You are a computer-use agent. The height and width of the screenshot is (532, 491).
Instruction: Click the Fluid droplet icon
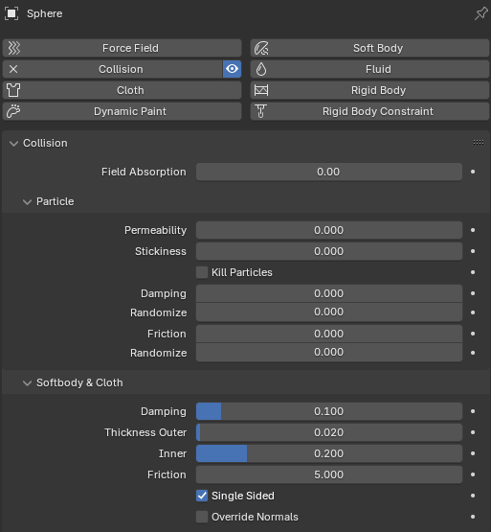[261, 69]
